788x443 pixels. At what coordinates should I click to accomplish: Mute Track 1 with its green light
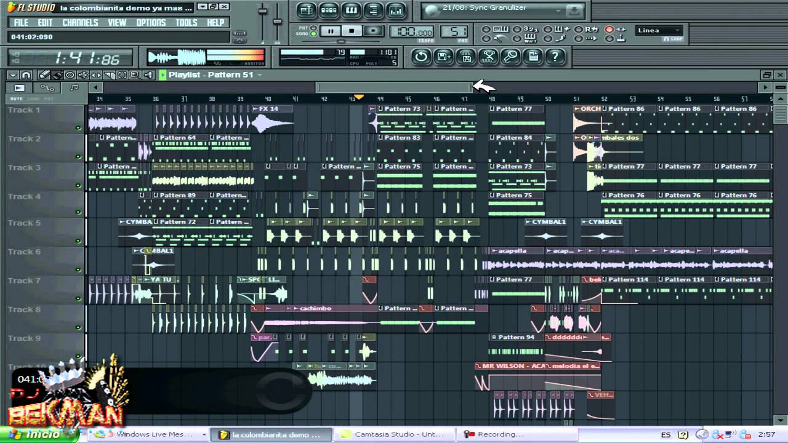(78, 128)
